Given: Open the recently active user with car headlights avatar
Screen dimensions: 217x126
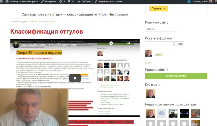Looking at the screenshot, I should point(184,113).
